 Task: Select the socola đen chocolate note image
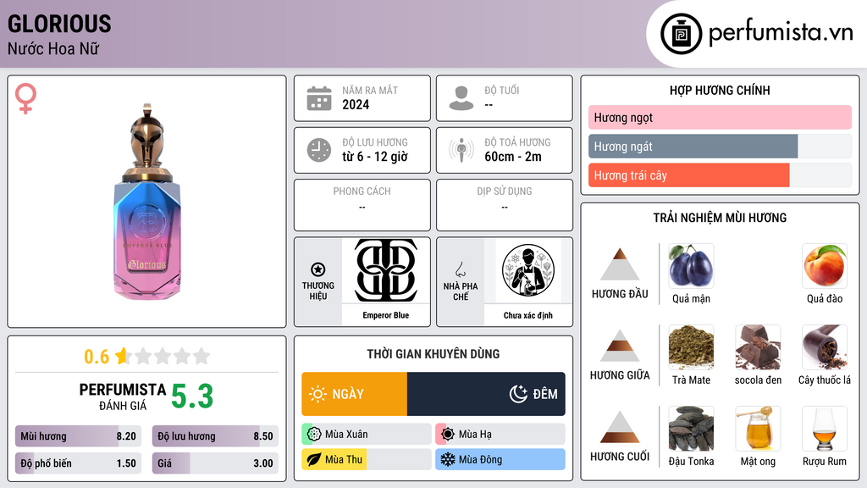coord(758,347)
